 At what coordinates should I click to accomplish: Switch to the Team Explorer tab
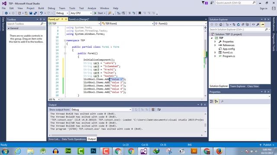(238, 86)
